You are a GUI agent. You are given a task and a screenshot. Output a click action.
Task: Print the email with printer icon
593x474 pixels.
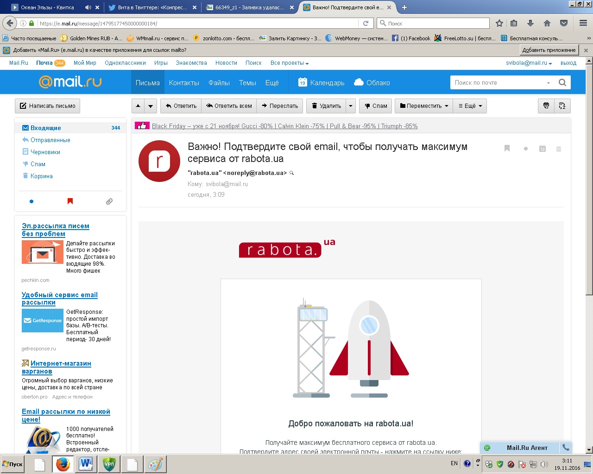tap(546, 106)
